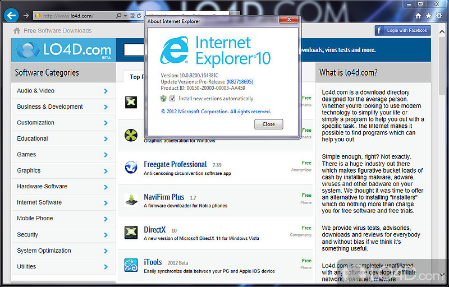The height and width of the screenshot is (287, 449).
Task: Refresh the page with the reload icon
Action: tap(139, 16)
